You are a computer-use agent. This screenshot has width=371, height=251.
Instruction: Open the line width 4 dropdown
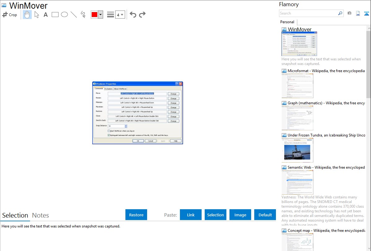point(120,15)
